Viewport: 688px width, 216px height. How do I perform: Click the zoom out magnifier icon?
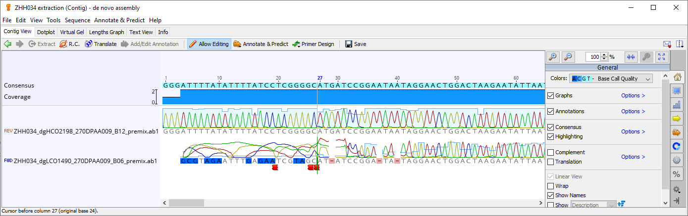pyautogui.click(x=568, y=57)
